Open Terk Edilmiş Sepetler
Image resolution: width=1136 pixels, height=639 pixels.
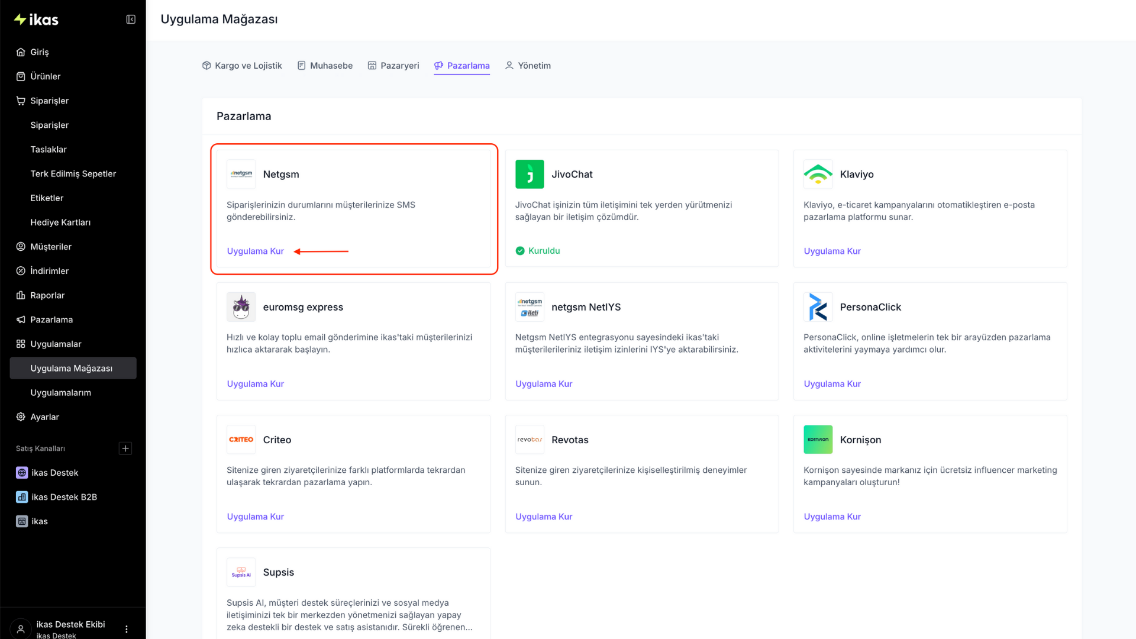(x=73, y=173)
